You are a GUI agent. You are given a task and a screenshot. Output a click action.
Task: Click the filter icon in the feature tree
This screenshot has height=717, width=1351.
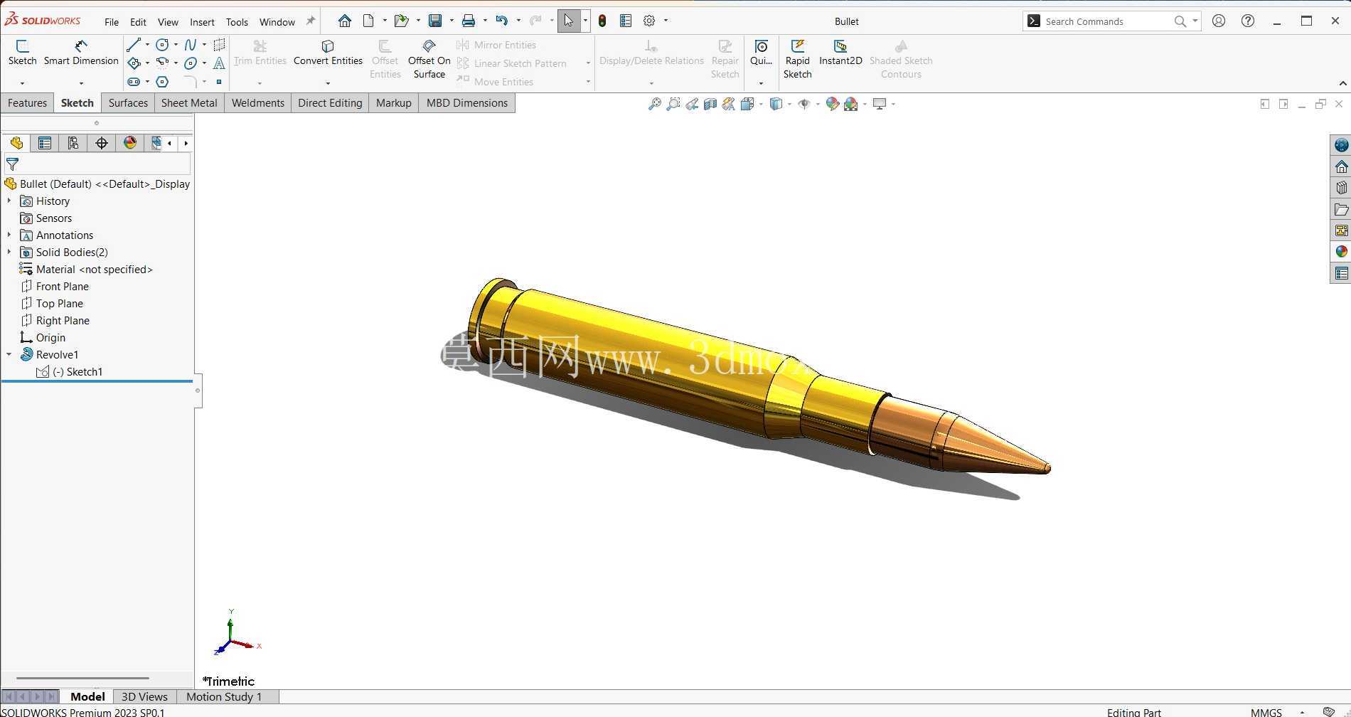[x=12, y=164]
